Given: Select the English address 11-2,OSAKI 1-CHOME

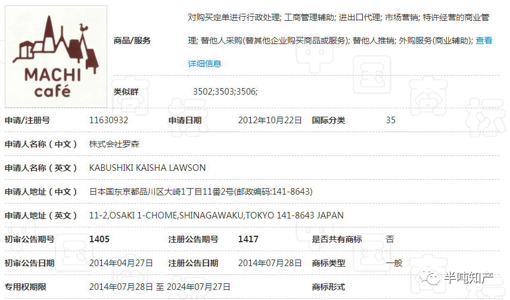Looking at the screenshot, I should (x=216, y=215).
